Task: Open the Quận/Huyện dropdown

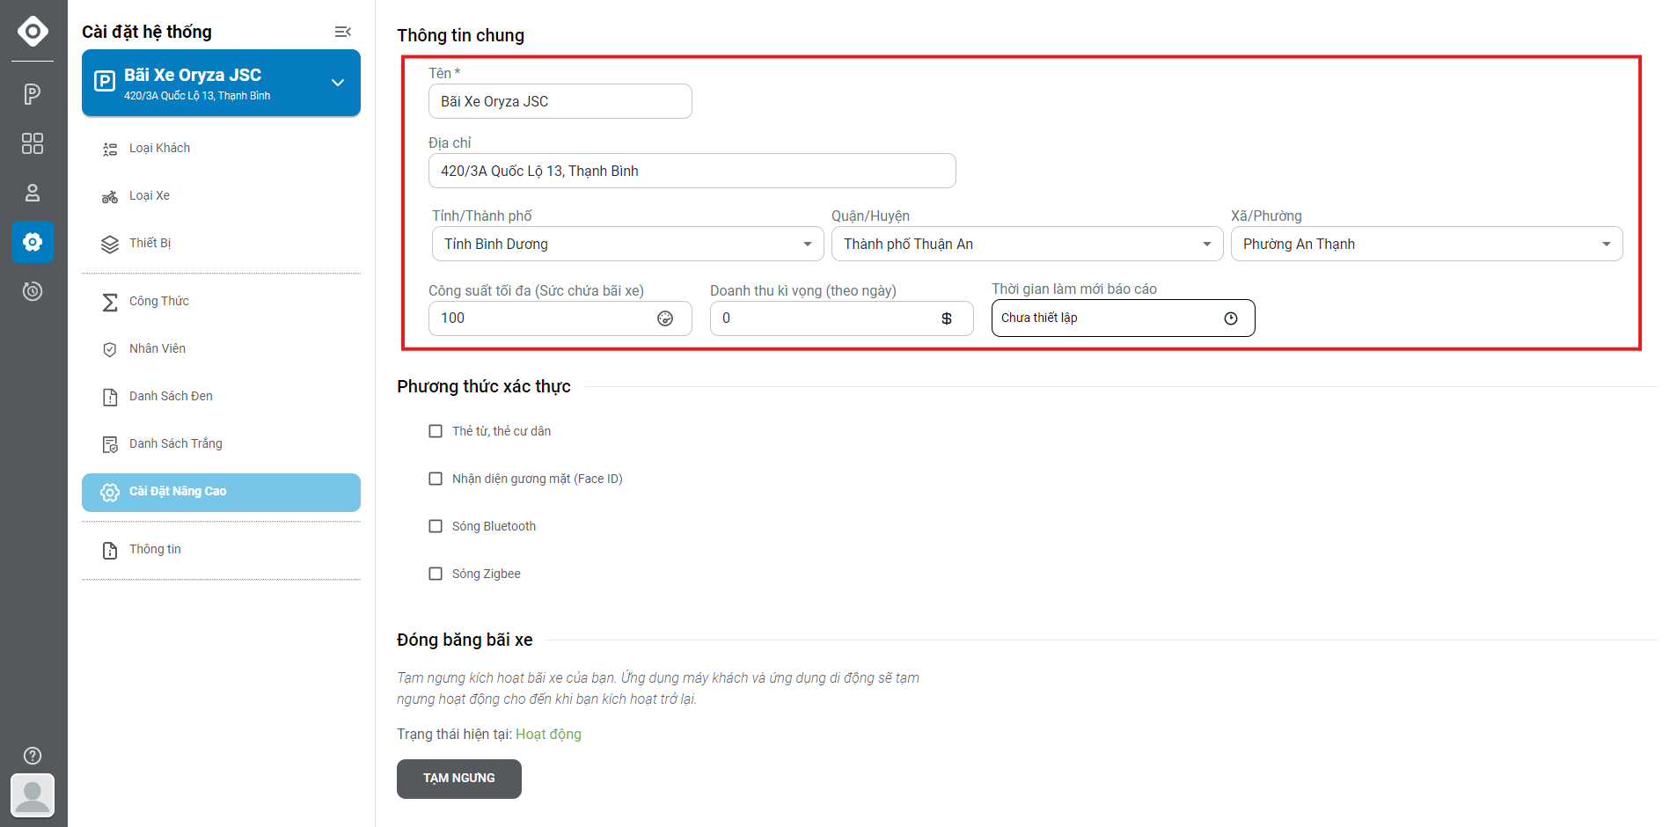Action: point(1028,244)
